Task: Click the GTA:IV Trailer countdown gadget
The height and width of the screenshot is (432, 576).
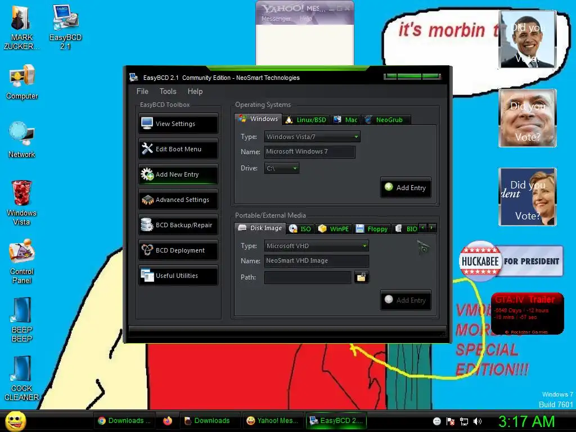Action: coord(527,313)
